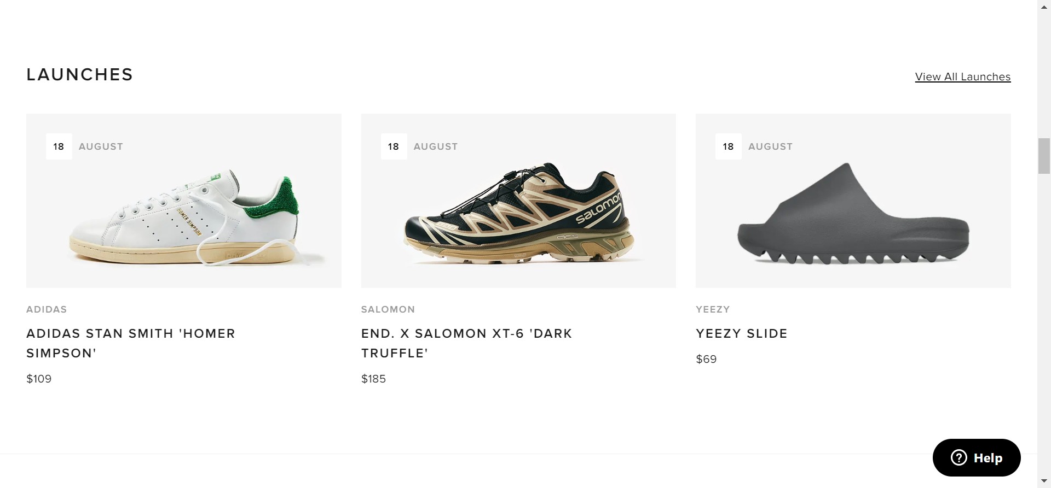Click the 18 date badge on Adidas card
The height and width of the screenshot is (488, 1051).
click(x=59, y=146)
